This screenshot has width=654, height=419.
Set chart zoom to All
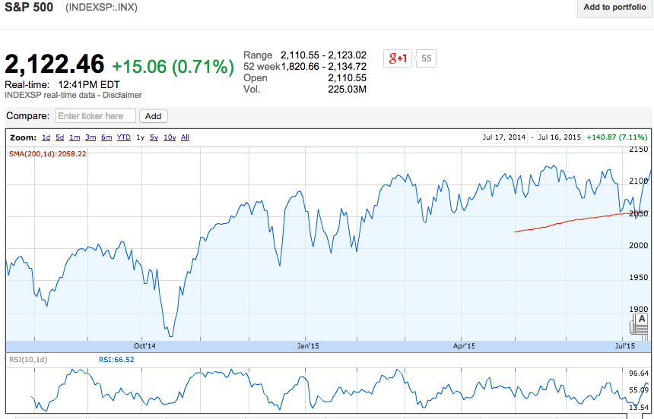(186, 137)
